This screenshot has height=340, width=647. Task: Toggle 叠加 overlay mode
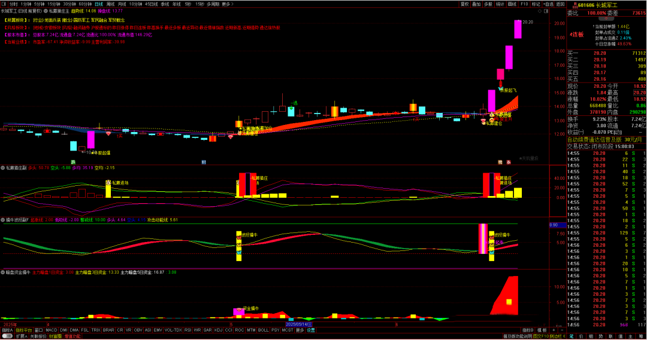(x=476, y=4)
